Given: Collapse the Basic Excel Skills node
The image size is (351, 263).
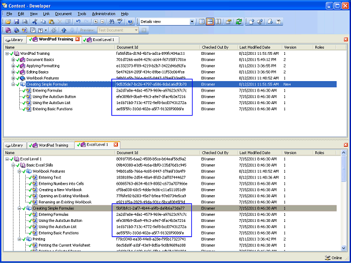Looking at the screenshot, I should click(x=13, y=165).
